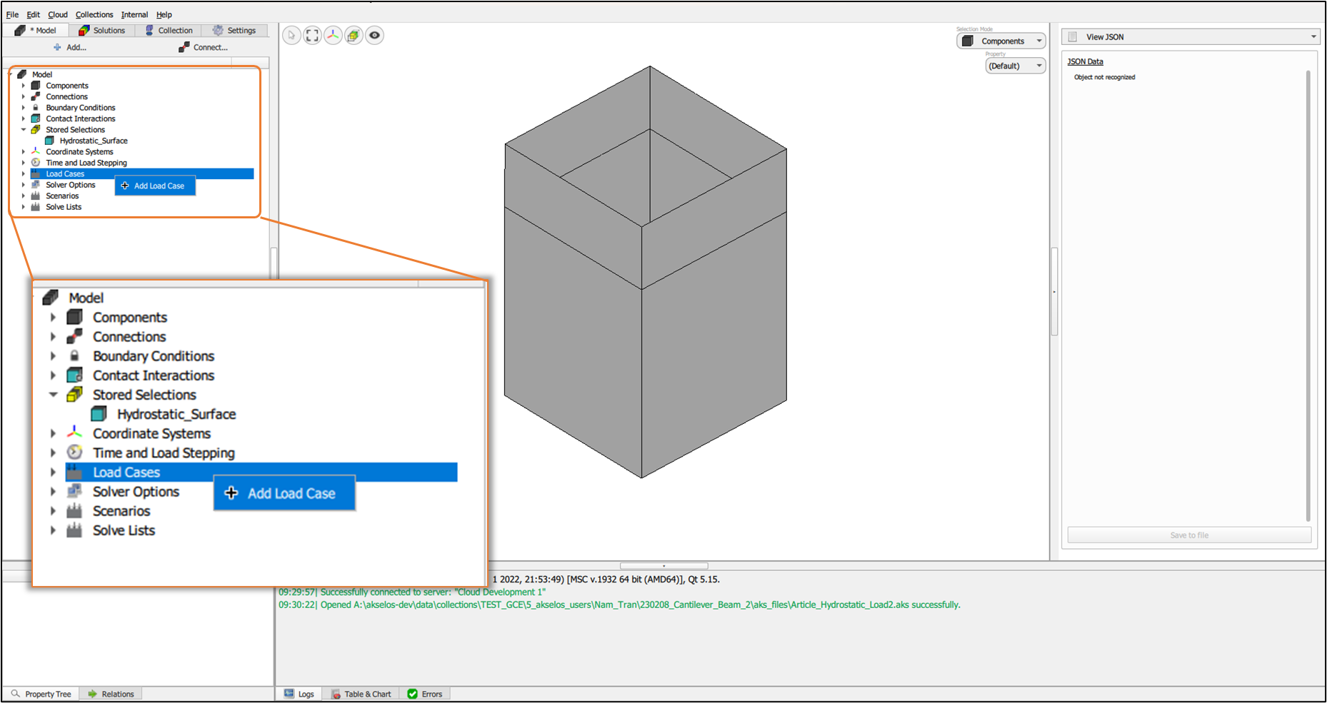The height and width of the screenshot is (703, 1327).
Task: Click the log line starting 'Opened A:\akselos-dev'
Action: (x=619, y=605)
